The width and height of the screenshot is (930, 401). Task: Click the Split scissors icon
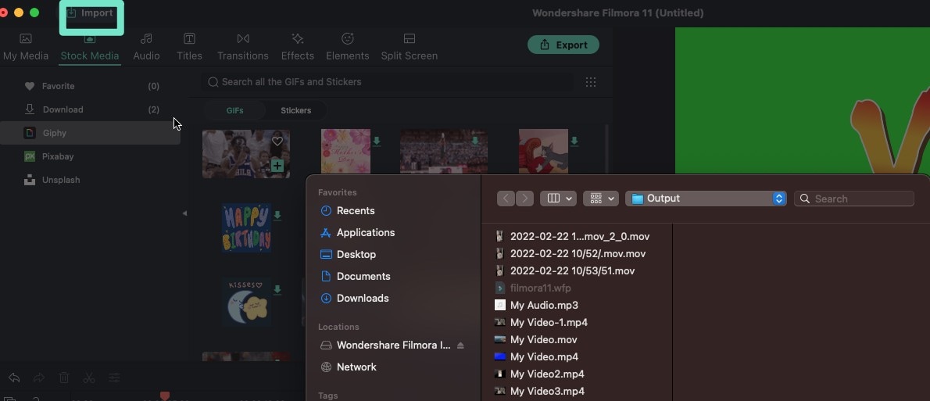point(89,378)
